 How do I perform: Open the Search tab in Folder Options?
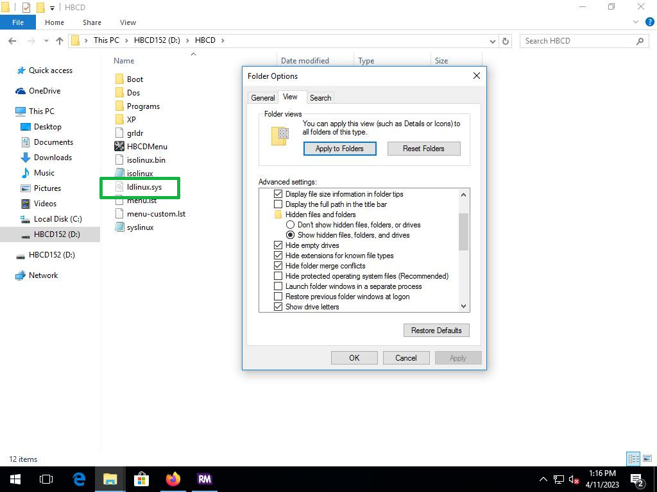click(320, 98)
